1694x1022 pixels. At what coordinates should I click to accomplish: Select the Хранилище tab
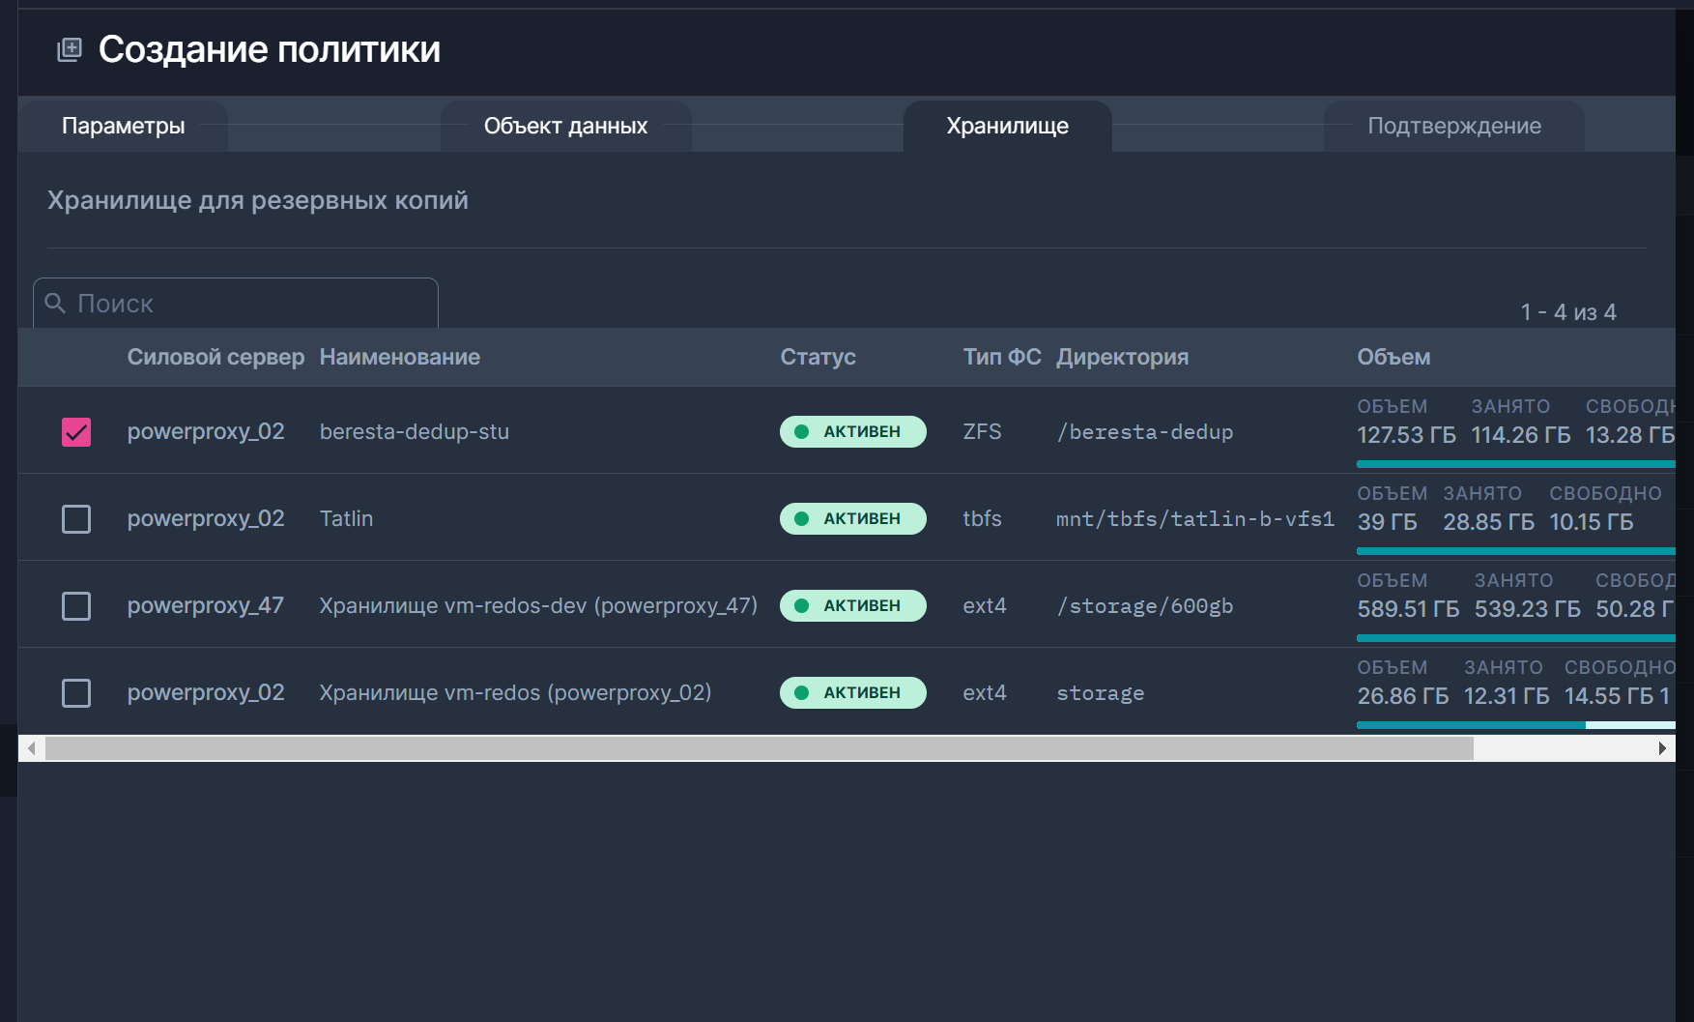click(x=1007, y=126)
